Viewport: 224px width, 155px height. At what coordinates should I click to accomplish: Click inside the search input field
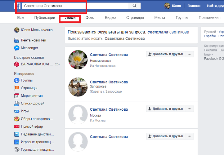75,6
